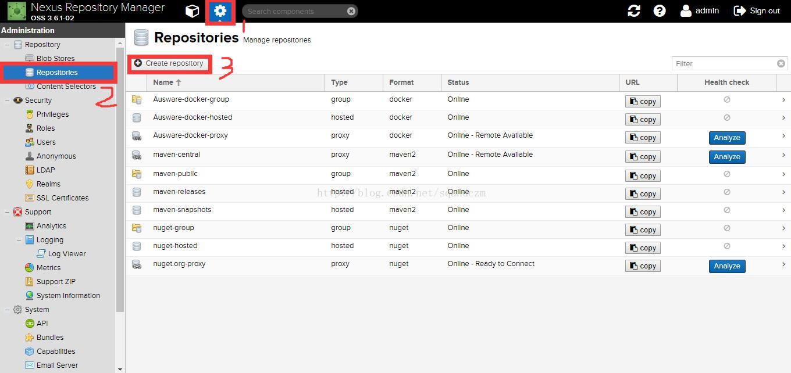Sort by Name column header
Viewport: 791px width, 373px height.
(x=236, y=83)
